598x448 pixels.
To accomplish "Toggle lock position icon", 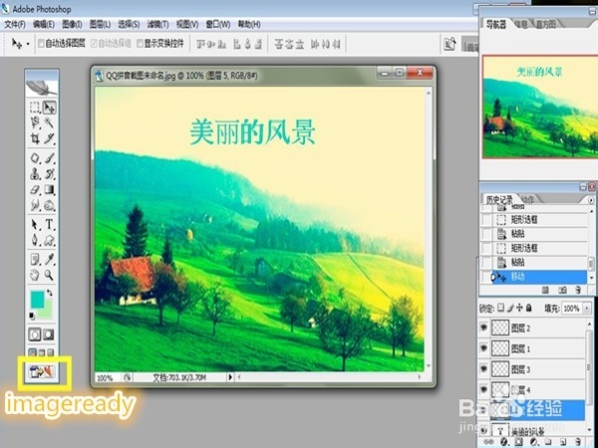I will click(519, 308).
